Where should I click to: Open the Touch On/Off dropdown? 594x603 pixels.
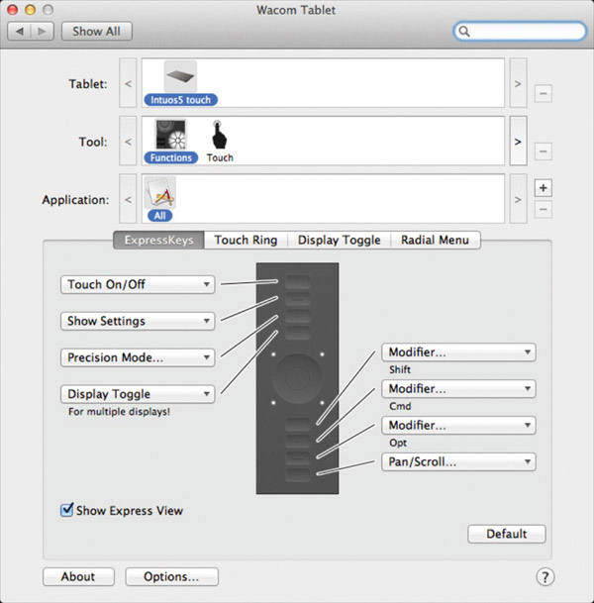[138, 284]
